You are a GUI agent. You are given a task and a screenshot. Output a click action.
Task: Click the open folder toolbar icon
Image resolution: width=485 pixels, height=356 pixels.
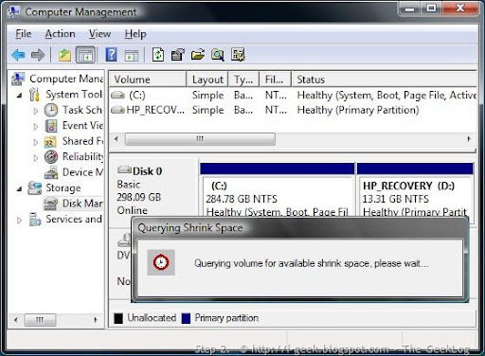198,55
